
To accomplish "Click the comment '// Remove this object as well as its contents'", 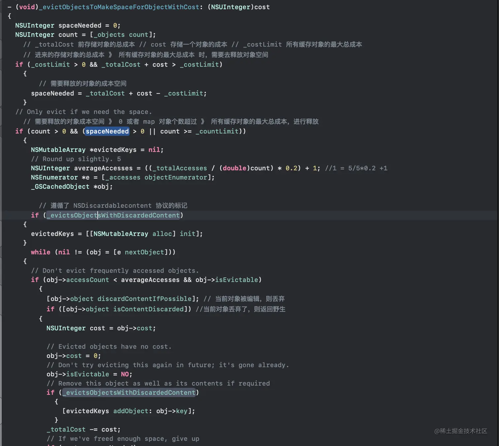I will 158,384.
